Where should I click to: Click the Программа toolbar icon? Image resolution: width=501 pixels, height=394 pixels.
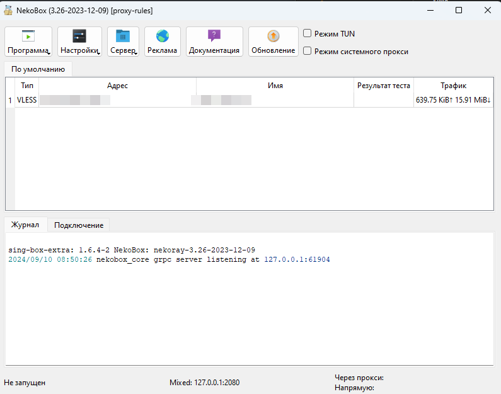click(x=28, y=37)
